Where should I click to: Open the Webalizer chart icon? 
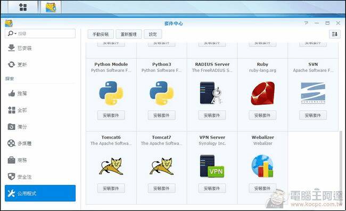pos(262,166)
